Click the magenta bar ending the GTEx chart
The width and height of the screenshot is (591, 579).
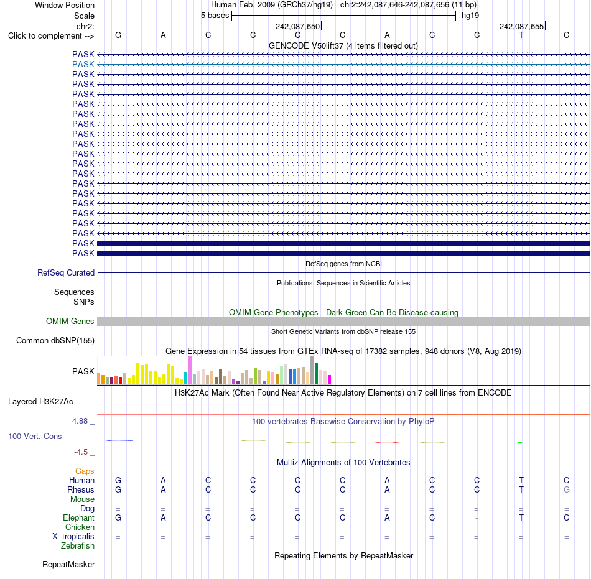[x=330, y=380]
